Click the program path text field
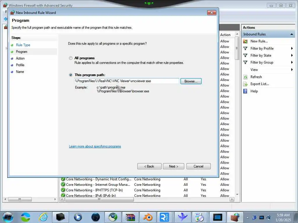 tap(127, 81)
